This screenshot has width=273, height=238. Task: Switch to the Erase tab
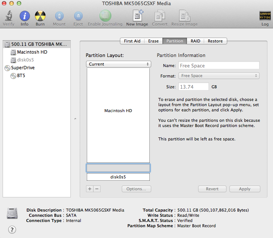[x=153, y=41]
